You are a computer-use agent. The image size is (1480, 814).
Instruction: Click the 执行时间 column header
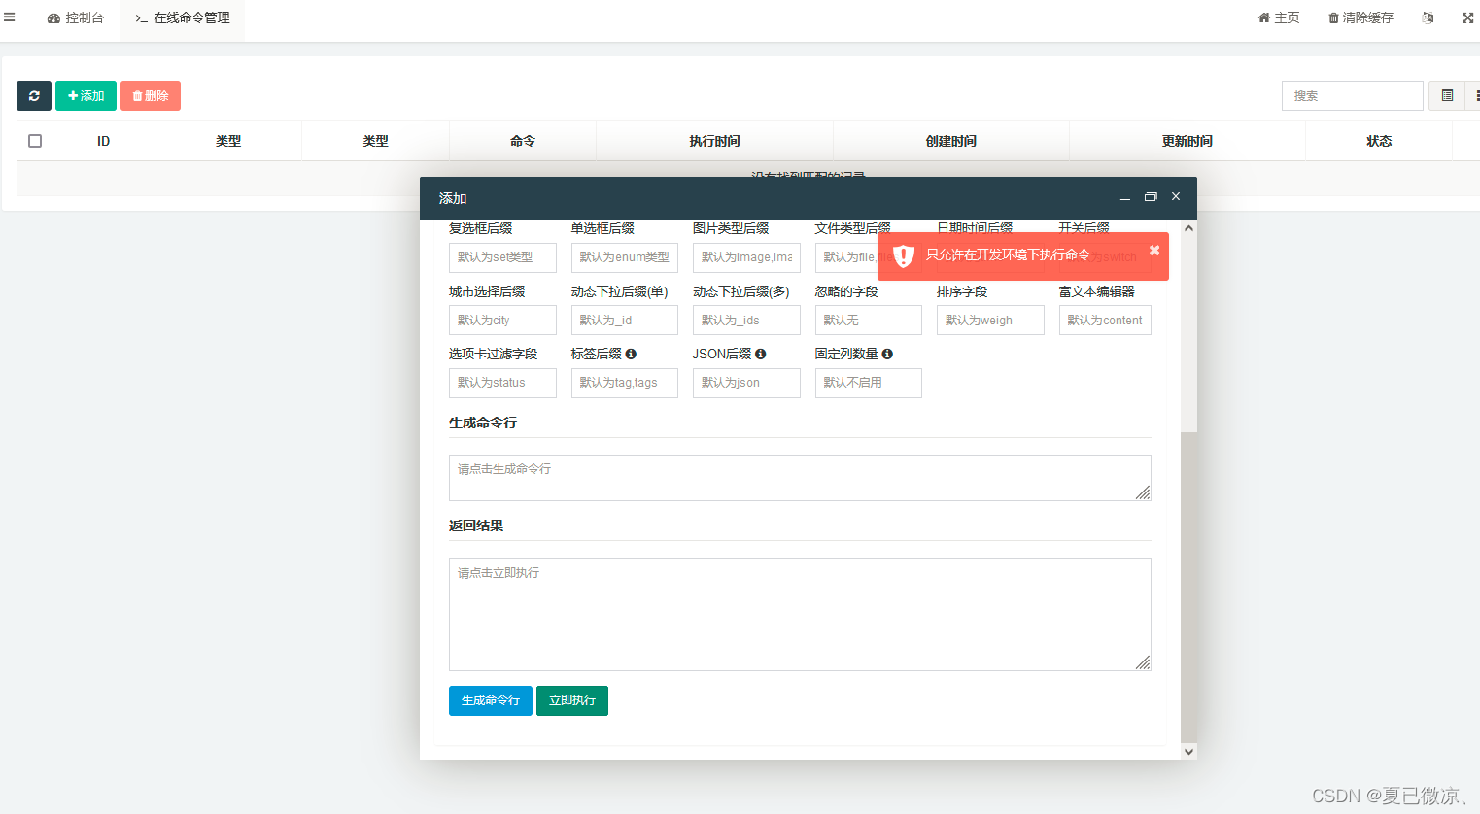coord(714,141)
